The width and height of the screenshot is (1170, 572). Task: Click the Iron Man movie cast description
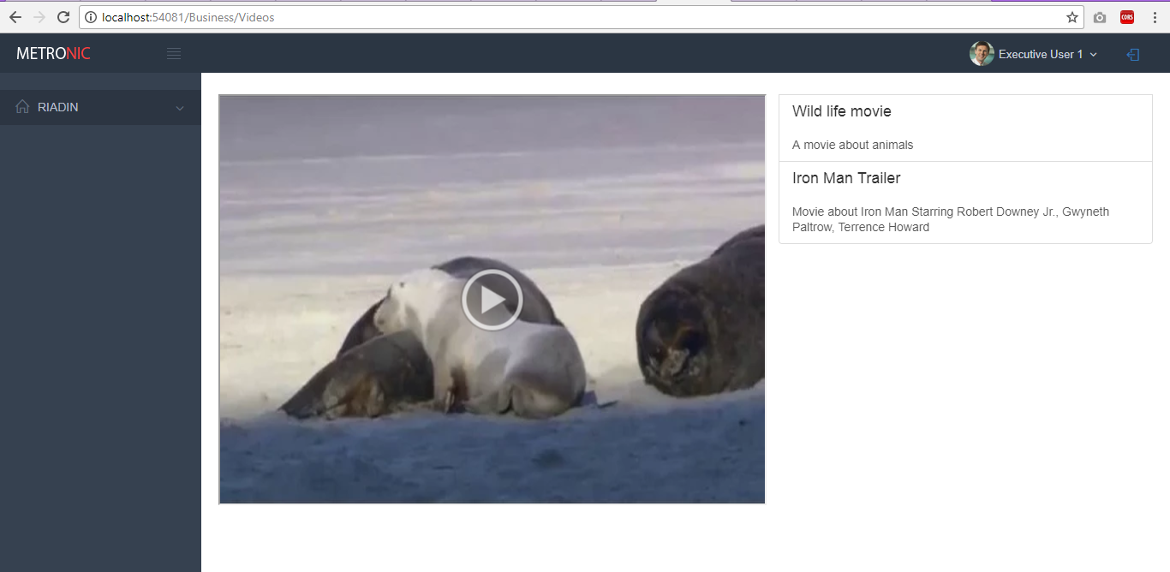click(x=951, y=219)
